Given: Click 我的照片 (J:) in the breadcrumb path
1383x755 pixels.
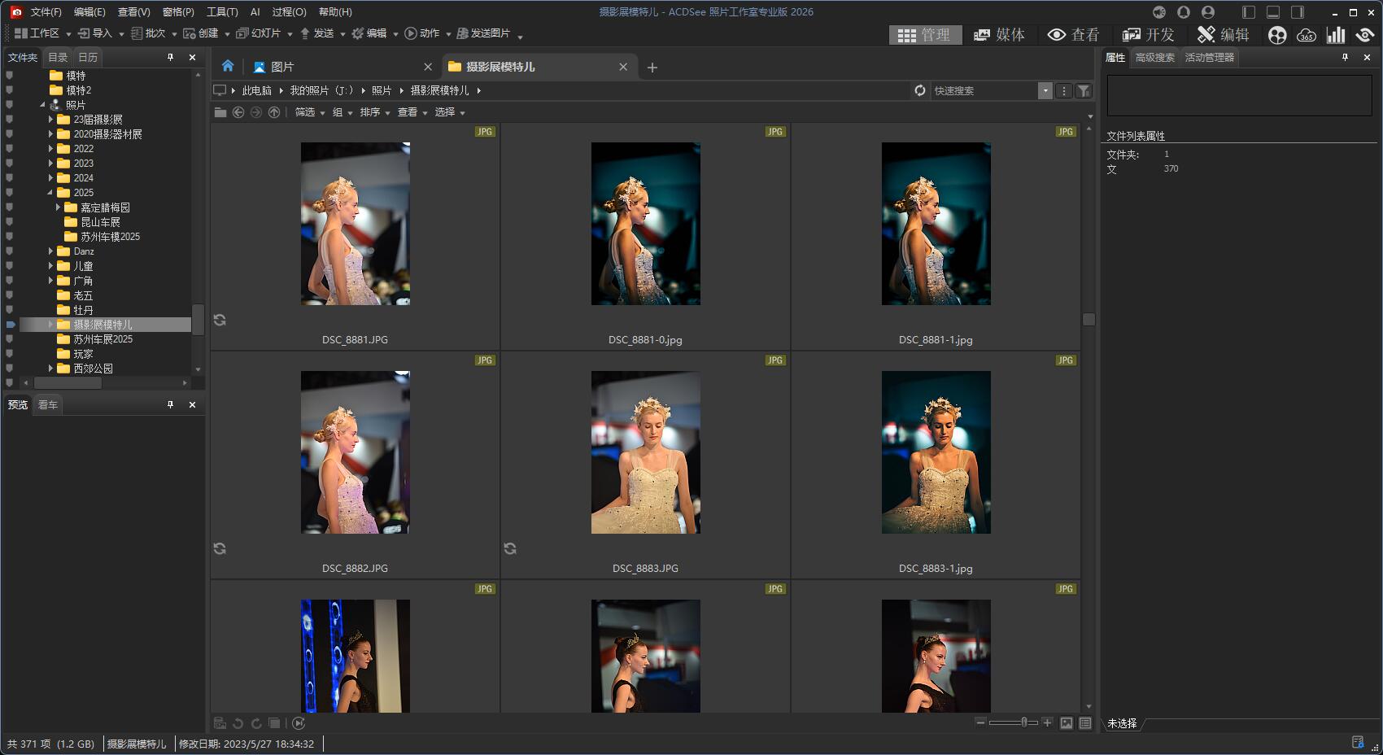Looking at the screenshot, I should 321,90.
